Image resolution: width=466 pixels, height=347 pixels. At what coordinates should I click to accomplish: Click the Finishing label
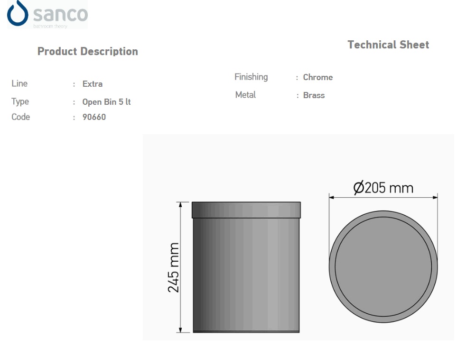(251, 77)
